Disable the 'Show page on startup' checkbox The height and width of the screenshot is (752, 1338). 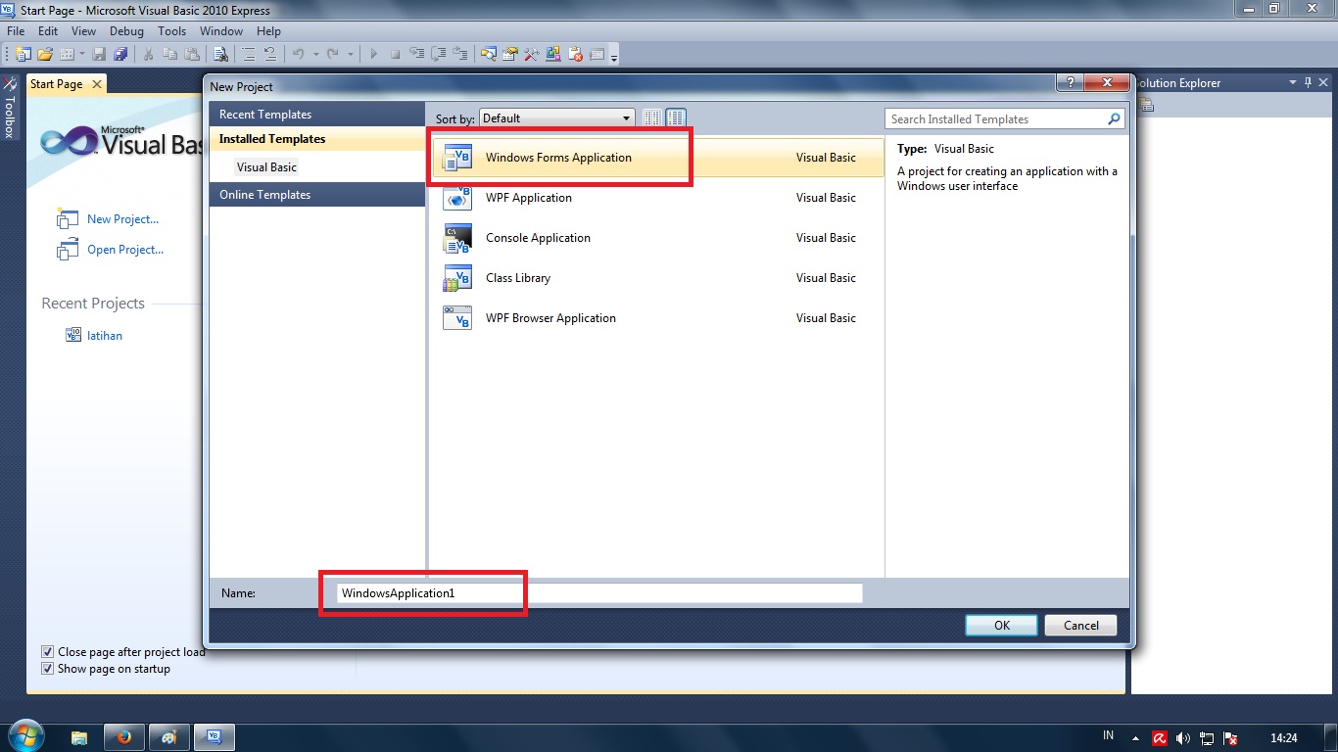[x=47, y=668]
